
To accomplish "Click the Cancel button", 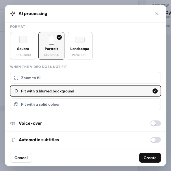I will tap(21, 158).
